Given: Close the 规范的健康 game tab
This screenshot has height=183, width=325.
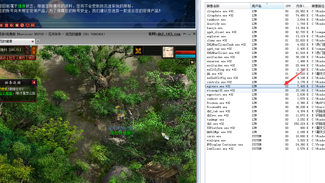Looking at the screenshot, I should [33, 41].
